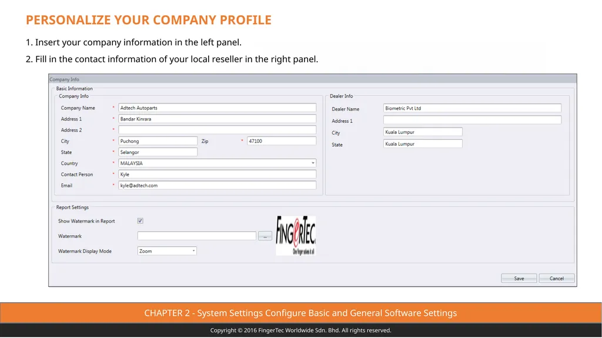Click the Company Name input field
This screenshot has width=602, height=338.
[x=218, y=108]
